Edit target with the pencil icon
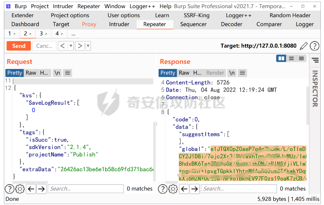 coord(304,46)
